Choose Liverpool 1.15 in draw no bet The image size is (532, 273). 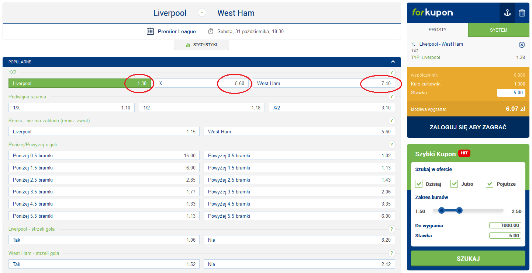point(104,132)
